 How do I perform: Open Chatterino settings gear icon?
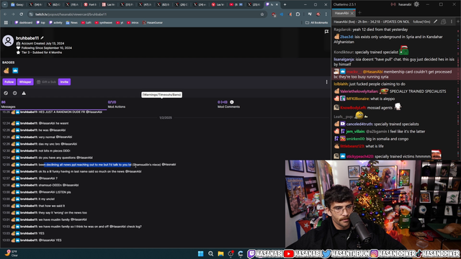coord(416,4)
